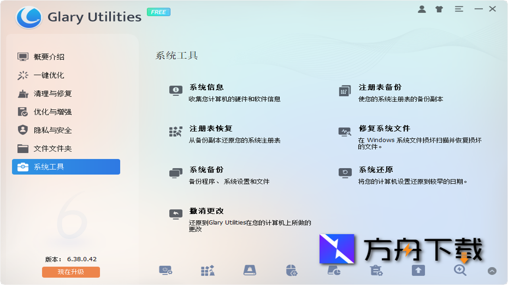Viewport: 508px width, 285px height.
Task: Open the hamburger main menu
Action: [459, 9]
